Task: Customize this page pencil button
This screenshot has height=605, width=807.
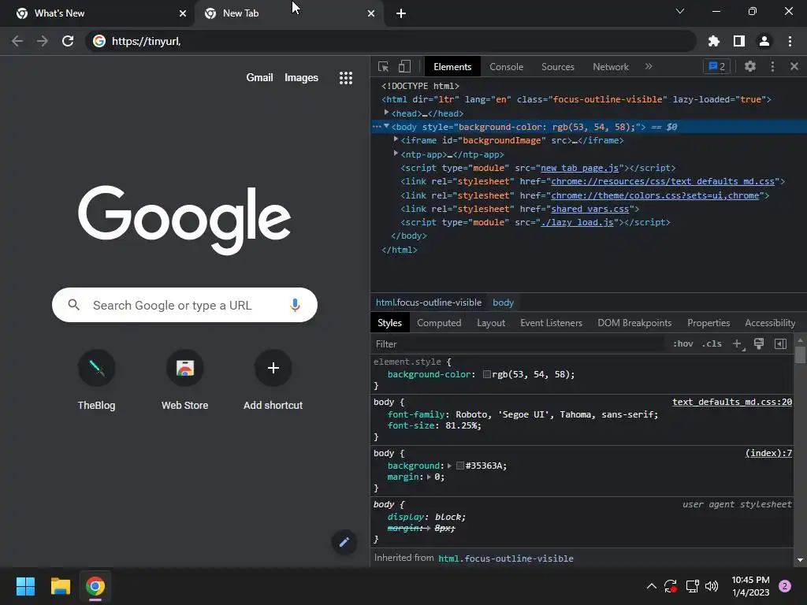Action: coord(344,542)
